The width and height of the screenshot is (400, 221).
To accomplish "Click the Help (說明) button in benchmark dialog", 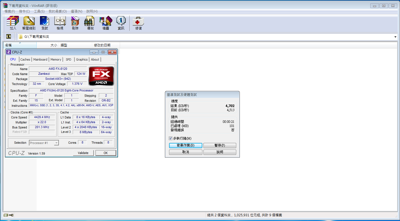I will (220, 152).
